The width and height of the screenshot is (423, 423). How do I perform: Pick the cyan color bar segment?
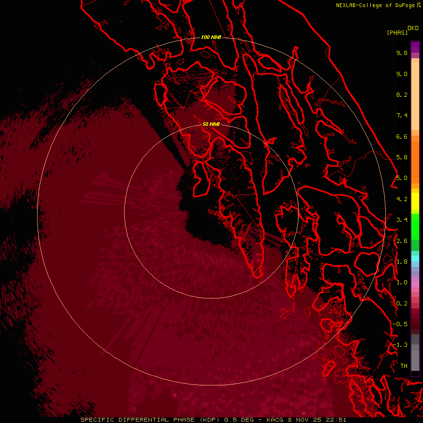(x=415, y=258)
